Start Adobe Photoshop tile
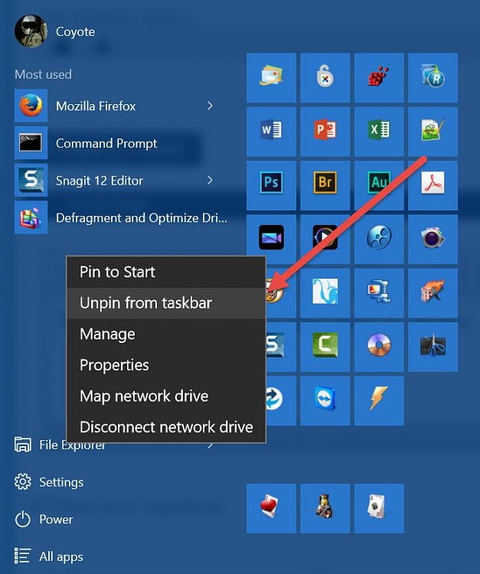 271,185
